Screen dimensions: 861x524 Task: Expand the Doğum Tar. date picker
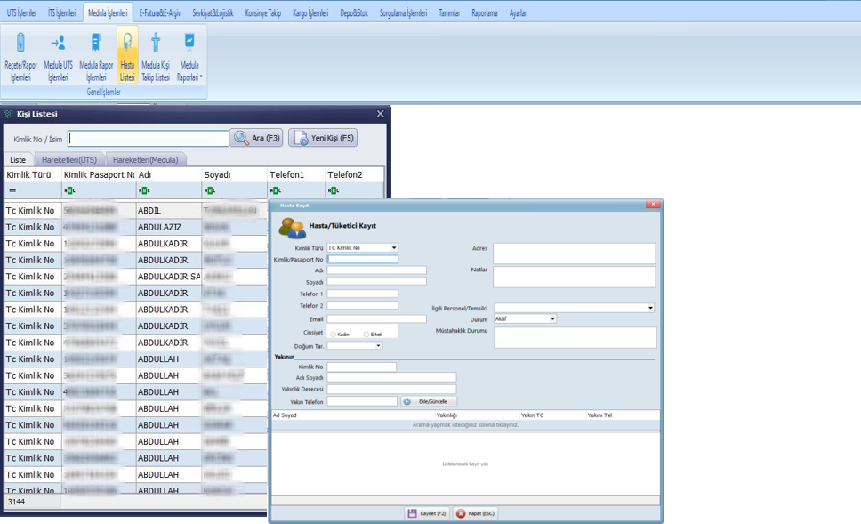point(378,346)
